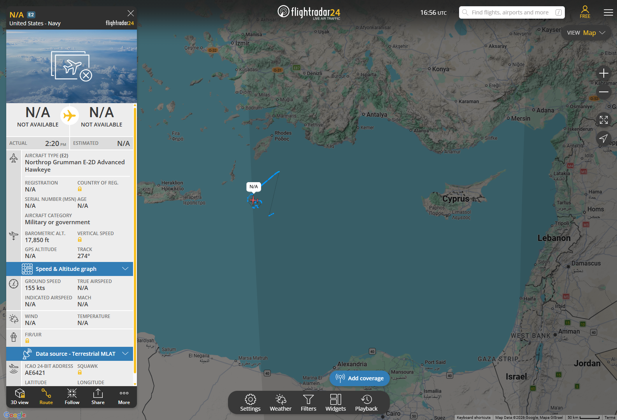
Task: Click the N/A aircraft map label
Action: [x=254, y=187]
